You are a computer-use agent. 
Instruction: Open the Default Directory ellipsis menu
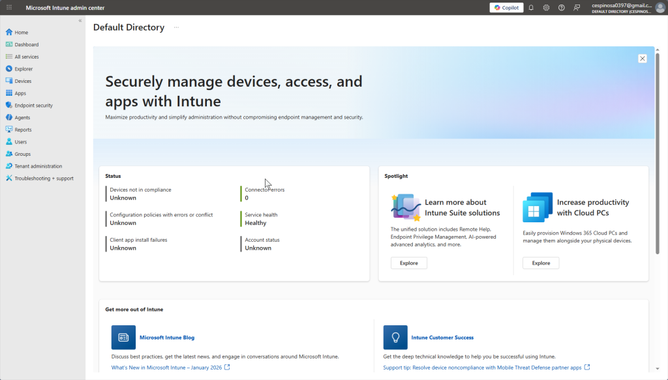coord(176,27)
